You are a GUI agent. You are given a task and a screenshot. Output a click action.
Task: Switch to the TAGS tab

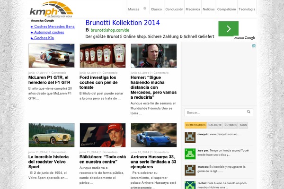[243, 125]
